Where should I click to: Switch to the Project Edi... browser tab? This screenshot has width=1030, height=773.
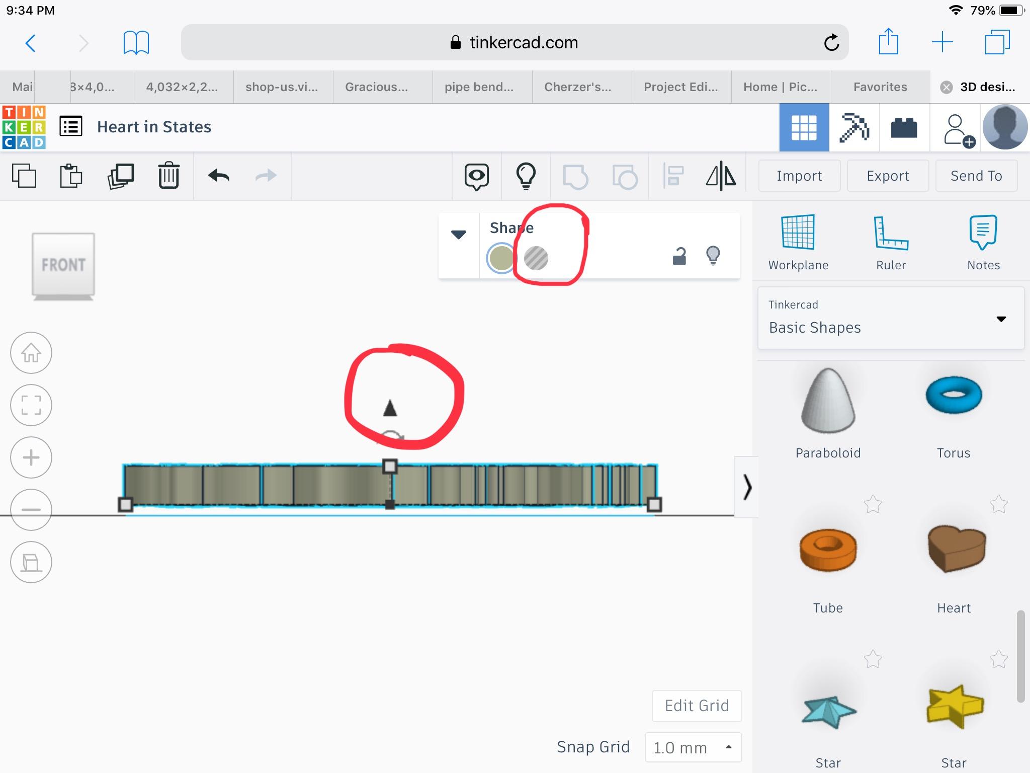point(681,87)
